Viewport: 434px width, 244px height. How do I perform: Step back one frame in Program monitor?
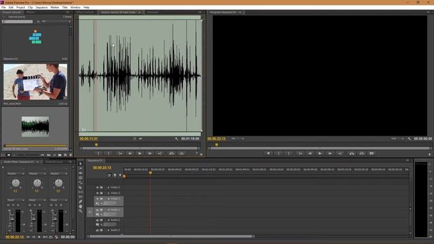click(x=310, y=154)
